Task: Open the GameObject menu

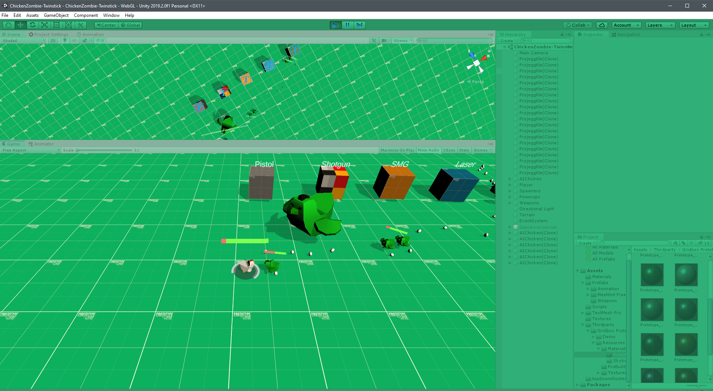Action: [56, 15]
